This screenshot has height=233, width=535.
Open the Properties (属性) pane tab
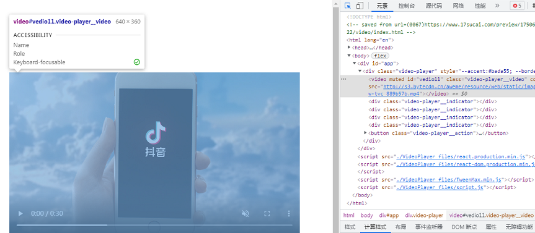(491, 227)
